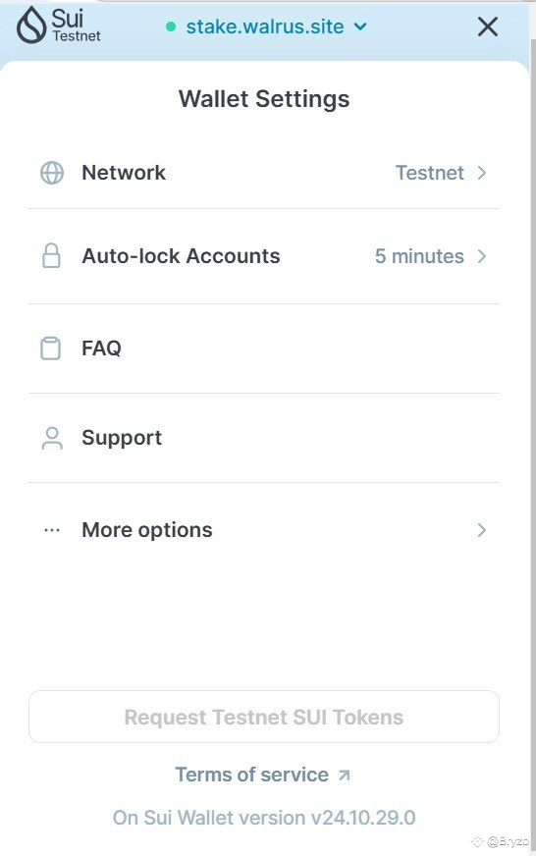Click the padlock icon for Auto-lock Accounts

tap(51, 255)
